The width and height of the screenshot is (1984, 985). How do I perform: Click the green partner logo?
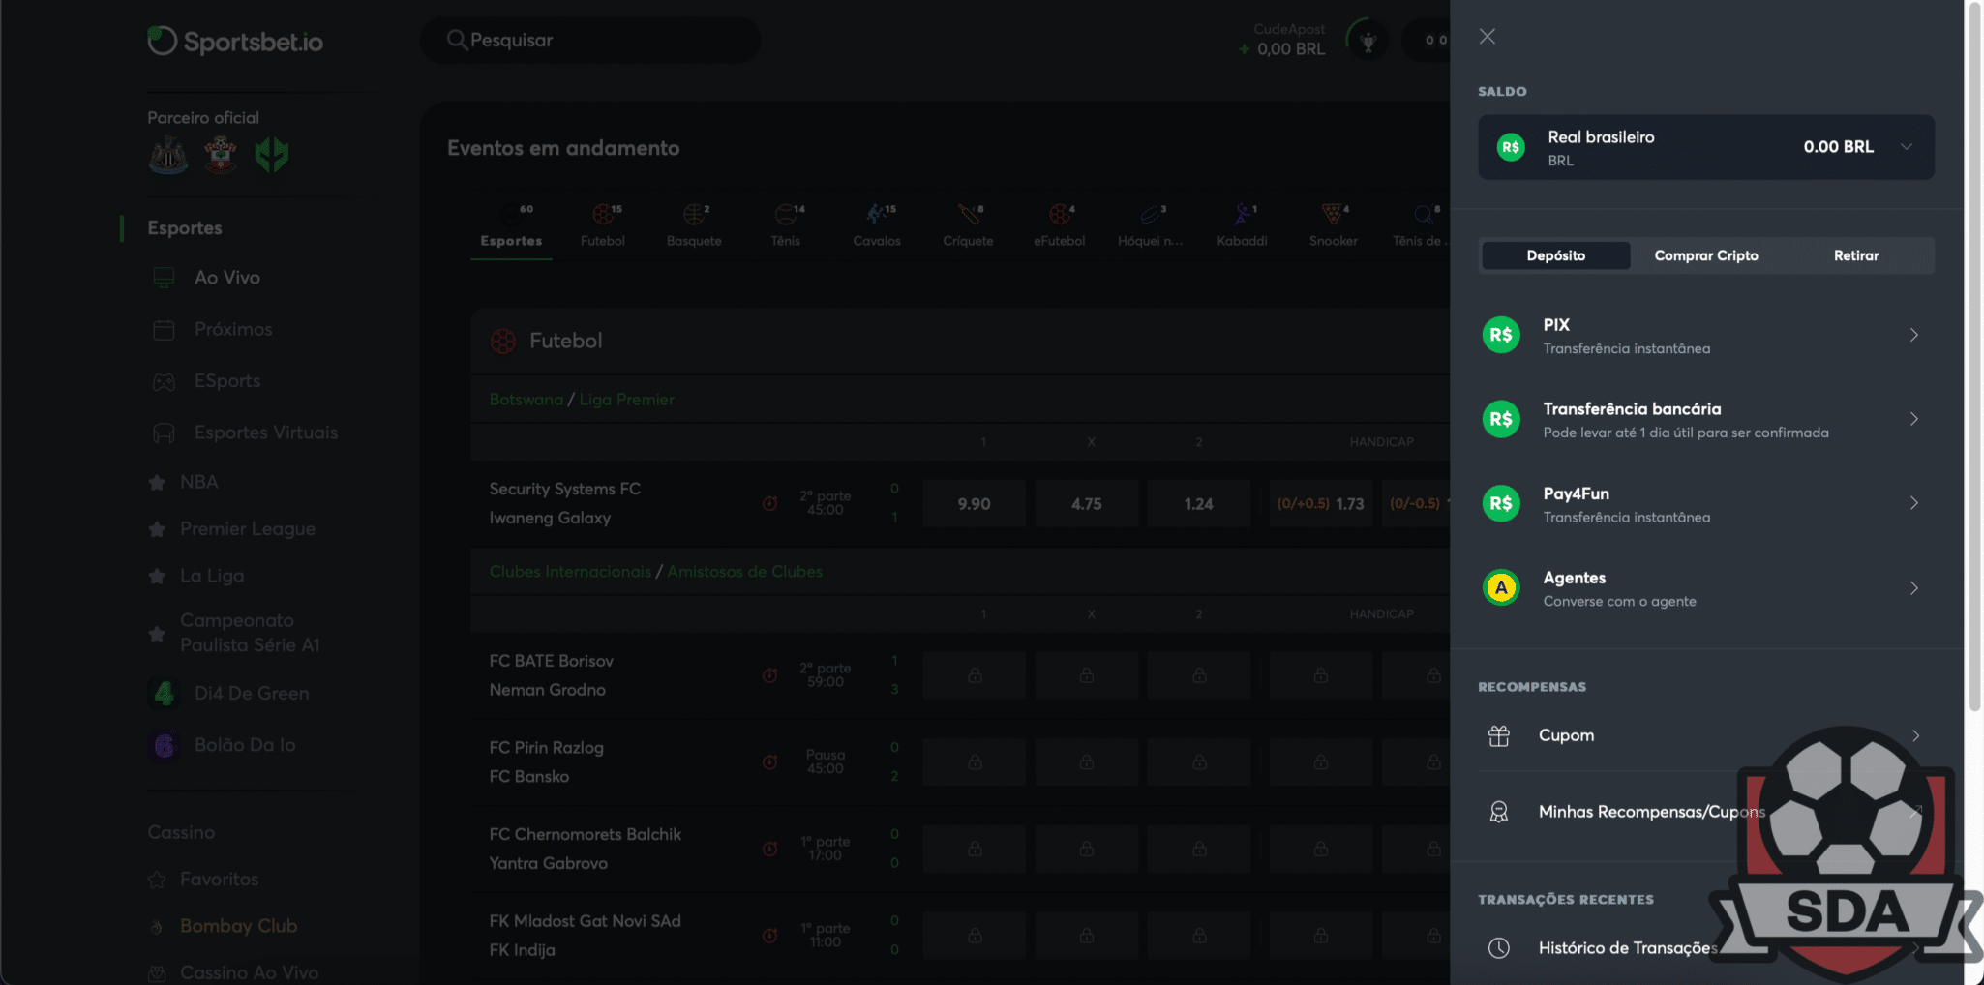(x=272, y=155)
